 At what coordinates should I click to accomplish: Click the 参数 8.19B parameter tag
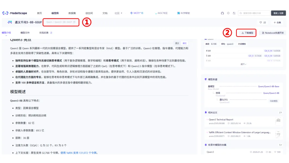pyautogui.click(x=211, y=44)
